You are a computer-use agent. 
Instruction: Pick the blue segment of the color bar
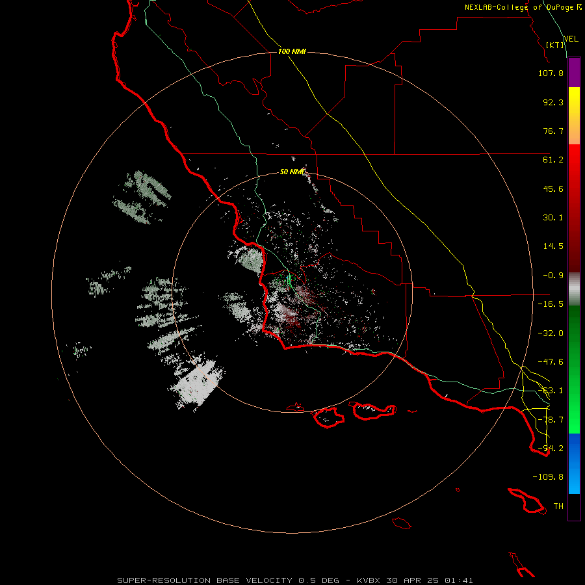pyautogui.click(x=574, y=463)
